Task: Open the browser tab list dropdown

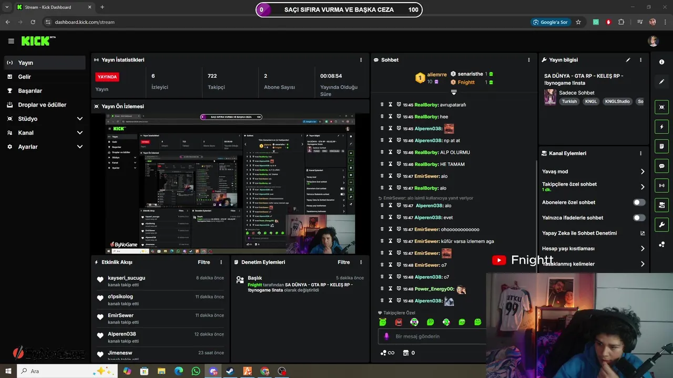Action: pyautogui.click(x=7, y=7)
